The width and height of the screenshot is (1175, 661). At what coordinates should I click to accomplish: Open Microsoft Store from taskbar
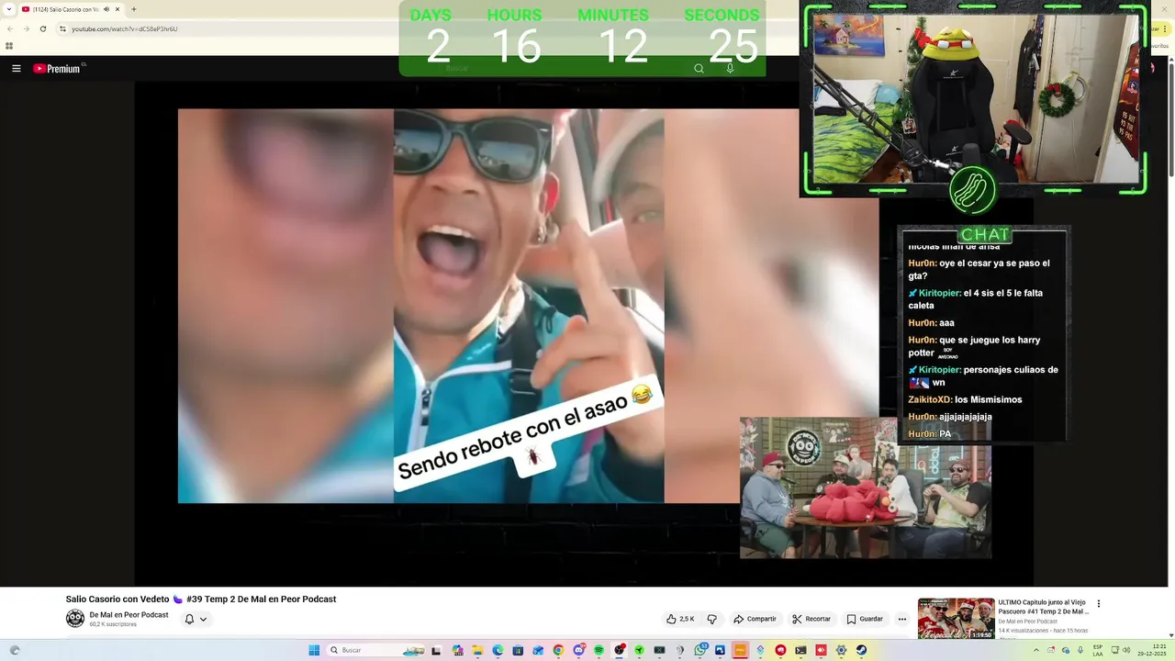pyautogui.click(x=518, y=650)
